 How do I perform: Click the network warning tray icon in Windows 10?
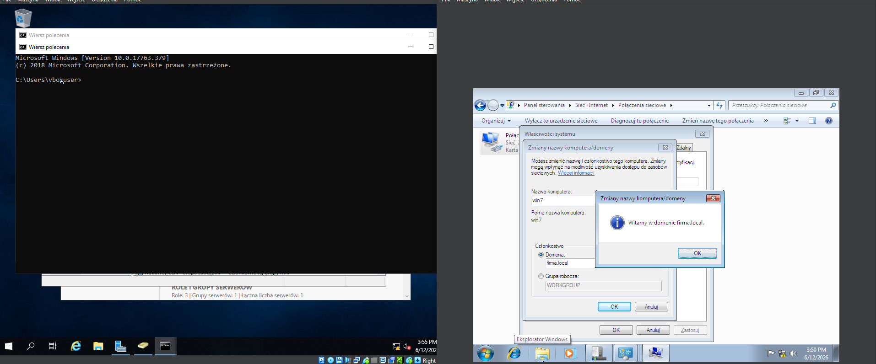point(396,347)
